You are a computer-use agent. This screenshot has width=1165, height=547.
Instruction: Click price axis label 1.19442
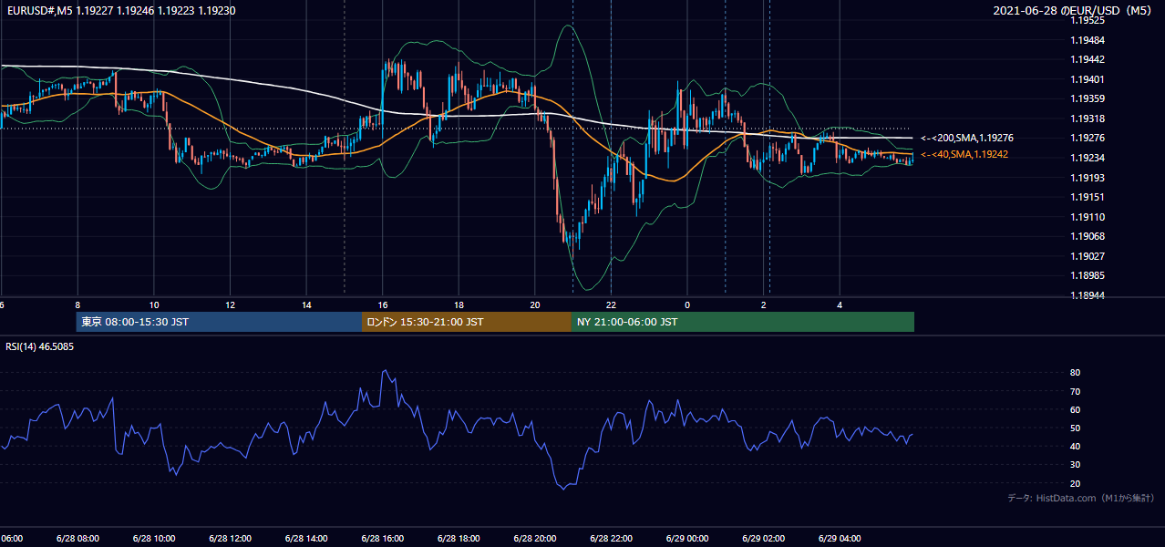pos(1088,59)
